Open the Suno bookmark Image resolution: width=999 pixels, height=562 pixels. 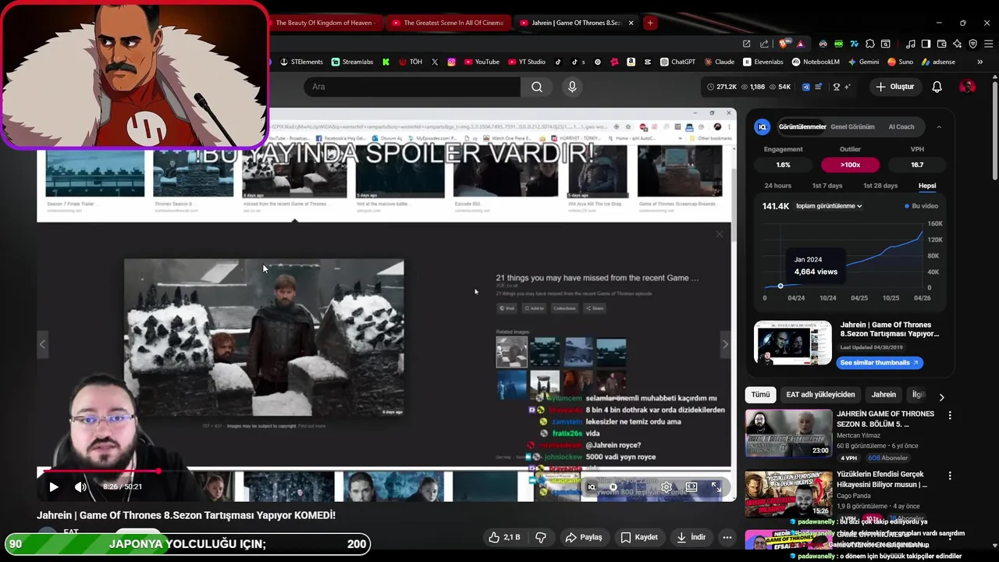click(901, 62)
